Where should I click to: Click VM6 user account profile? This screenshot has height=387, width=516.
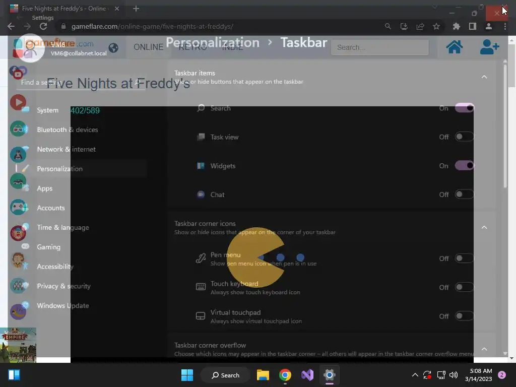62,48
